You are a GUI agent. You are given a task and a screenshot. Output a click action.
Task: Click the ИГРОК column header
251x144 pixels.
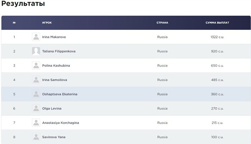pos(47,23)
